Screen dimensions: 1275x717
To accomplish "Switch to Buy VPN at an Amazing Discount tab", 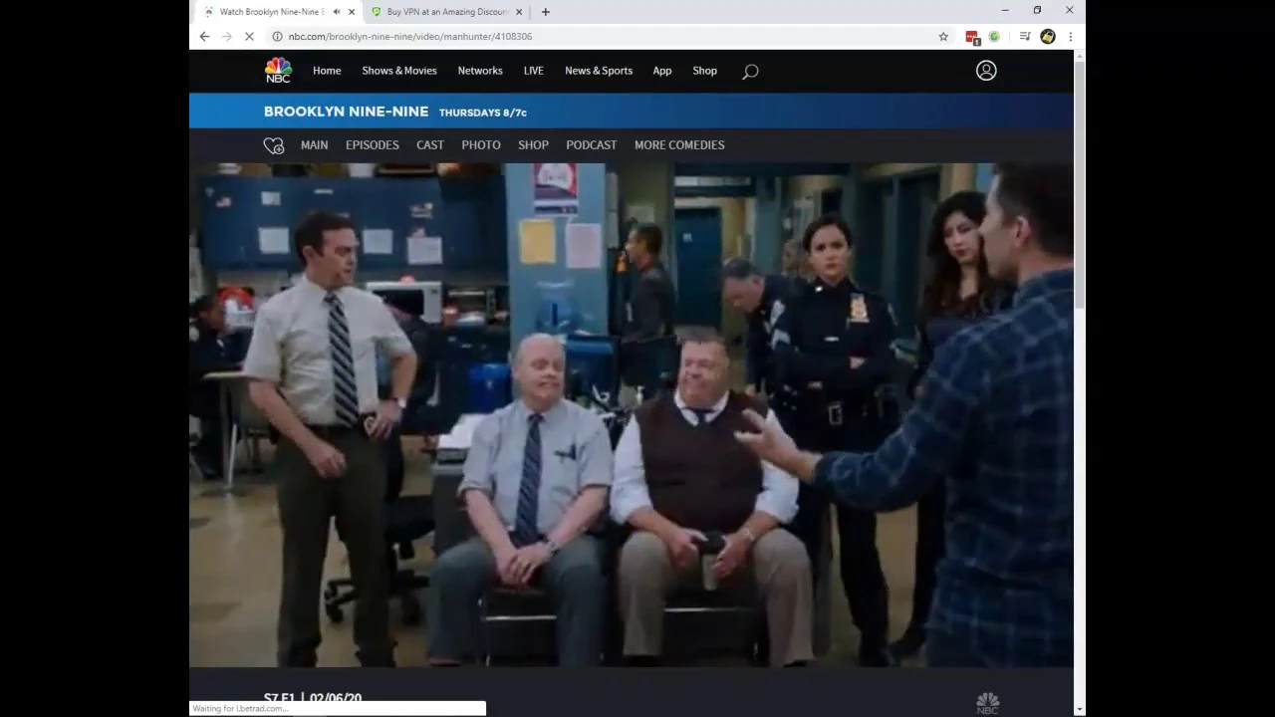I will (447, 12).
